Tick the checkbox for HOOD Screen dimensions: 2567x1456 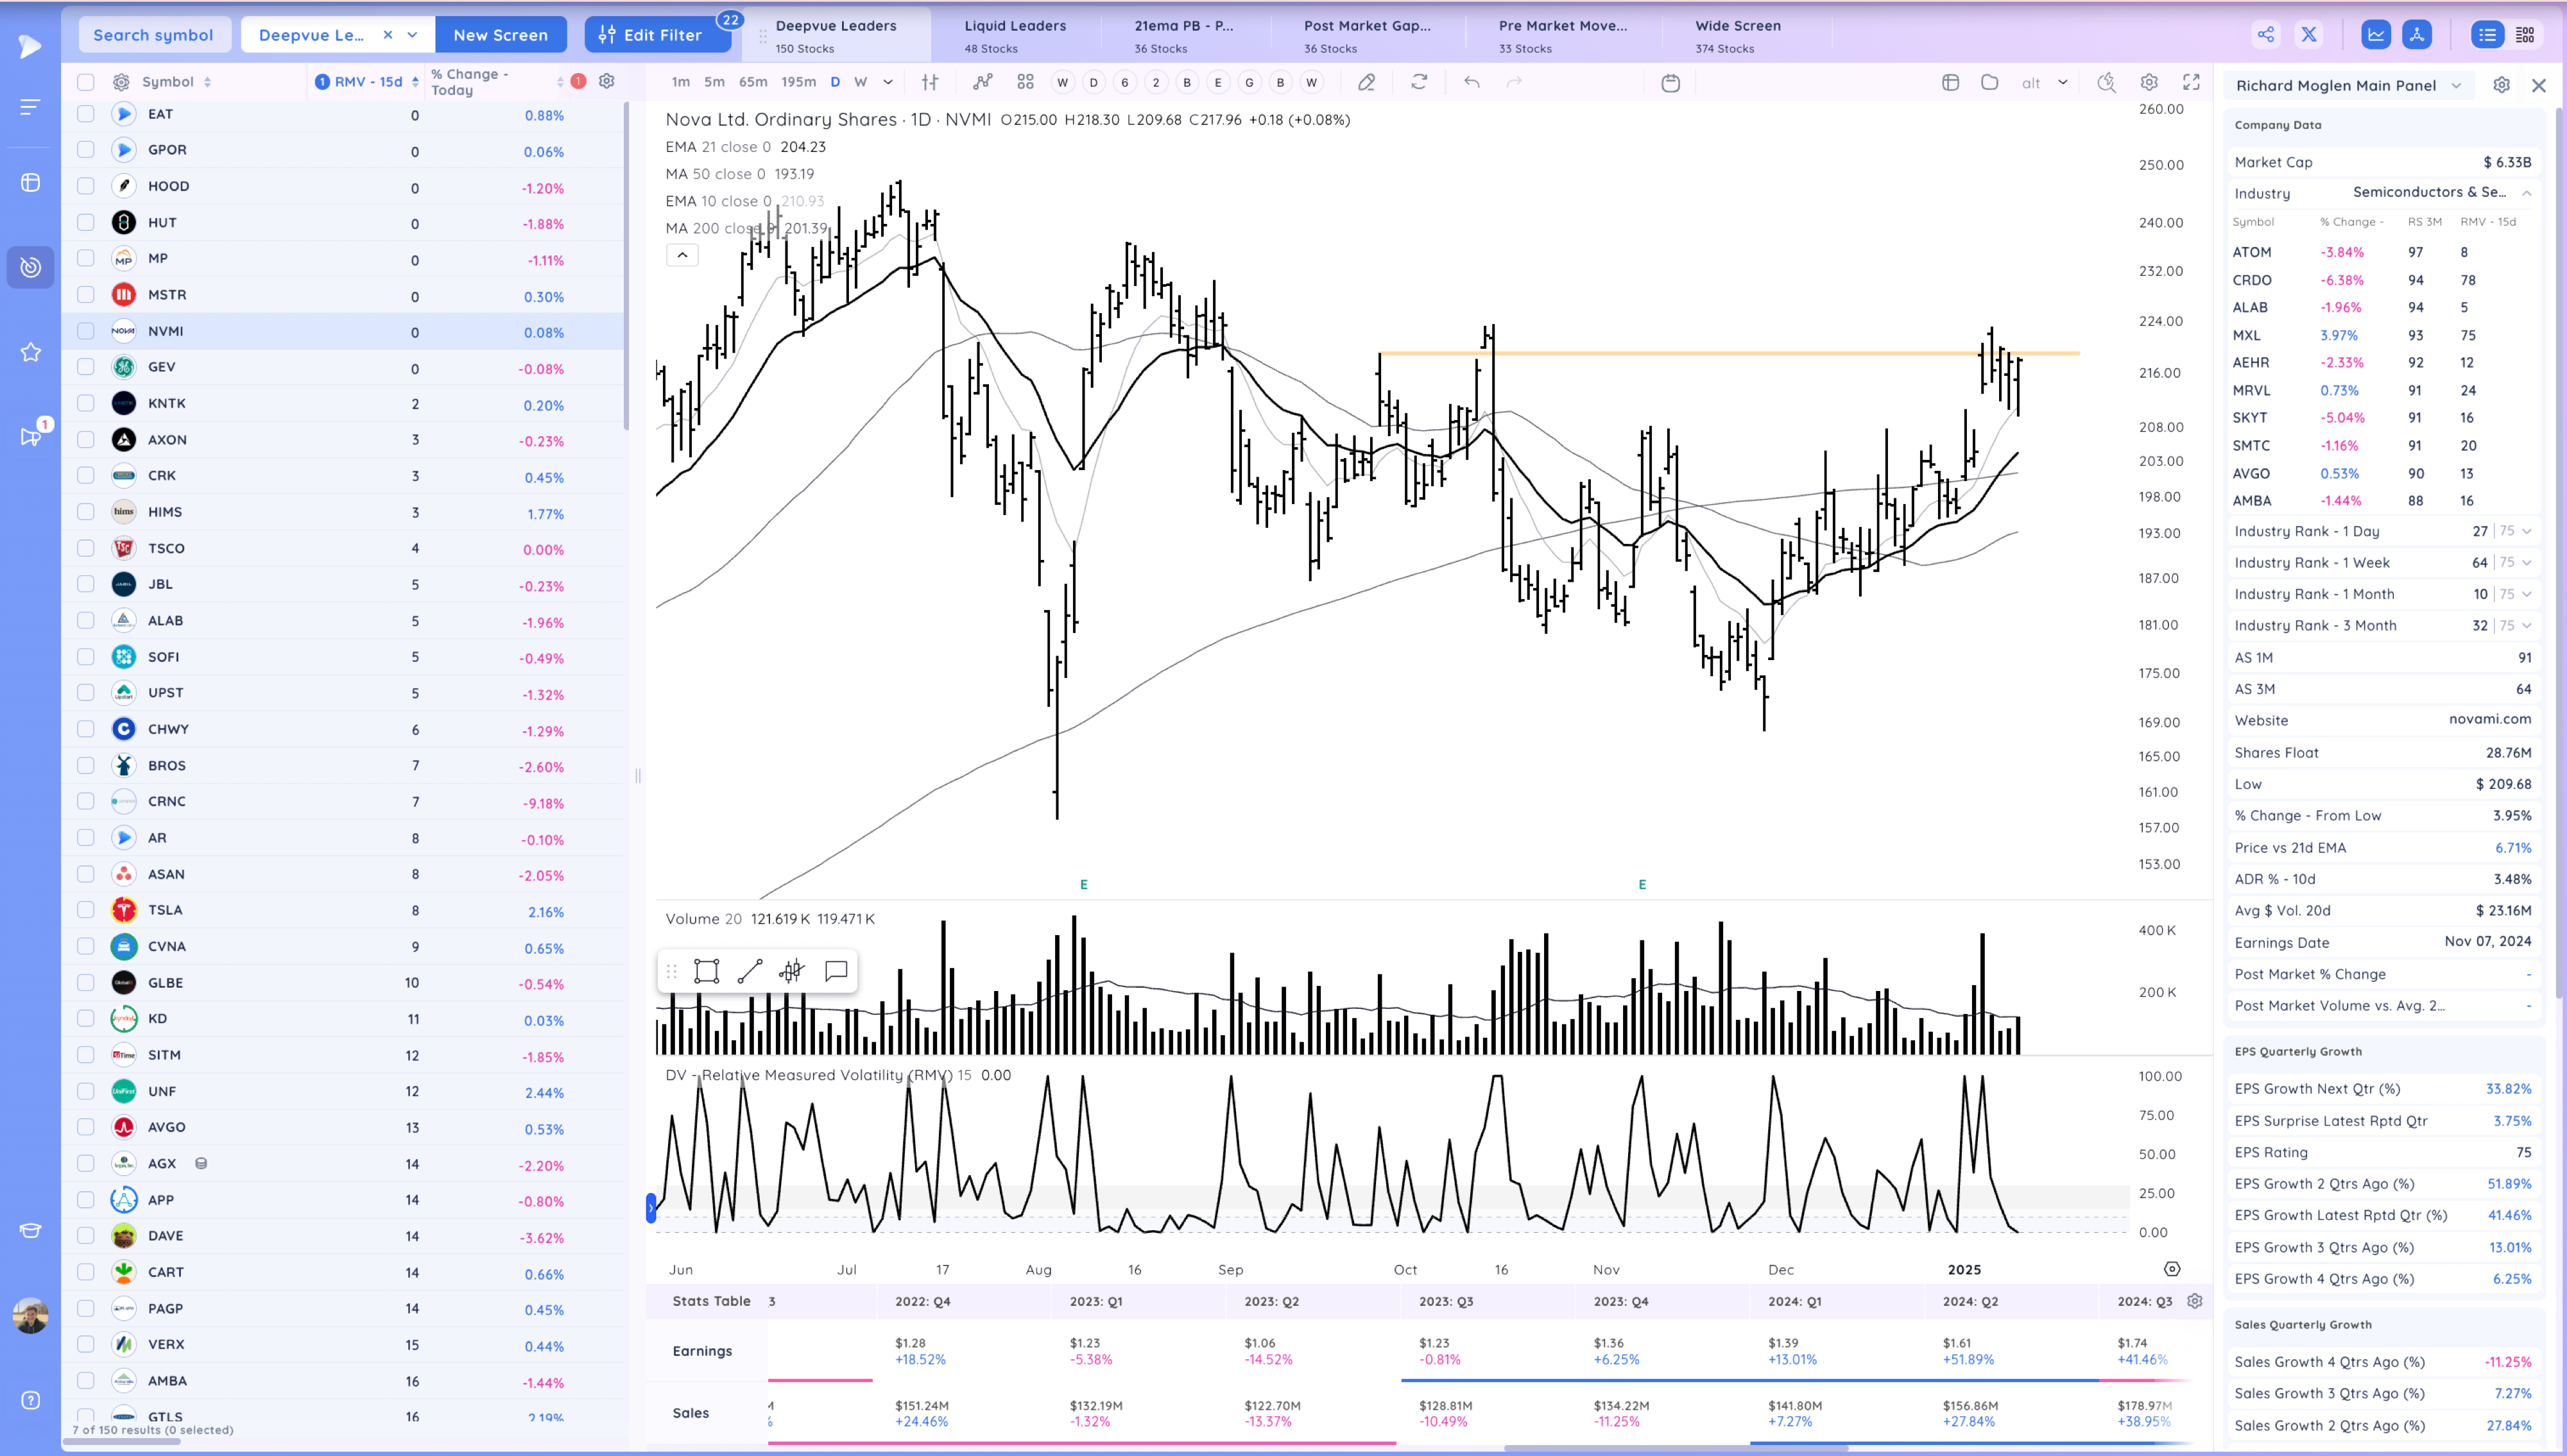(86, 186)
